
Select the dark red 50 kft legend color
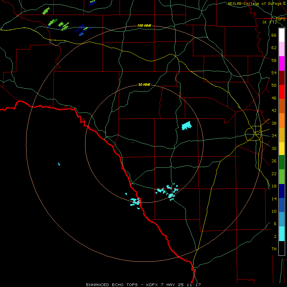coord(282,78)
